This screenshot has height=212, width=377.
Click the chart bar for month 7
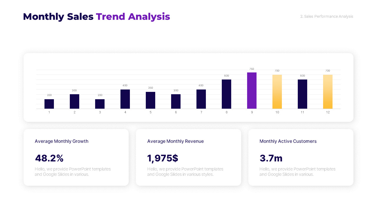click(201, 99)
